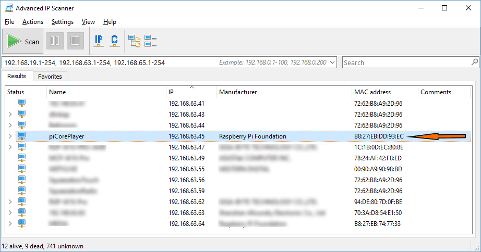Click MAC address 1C:1B:0D:EC:80:8E
481x252 pixels.
[x=379, y=147]
